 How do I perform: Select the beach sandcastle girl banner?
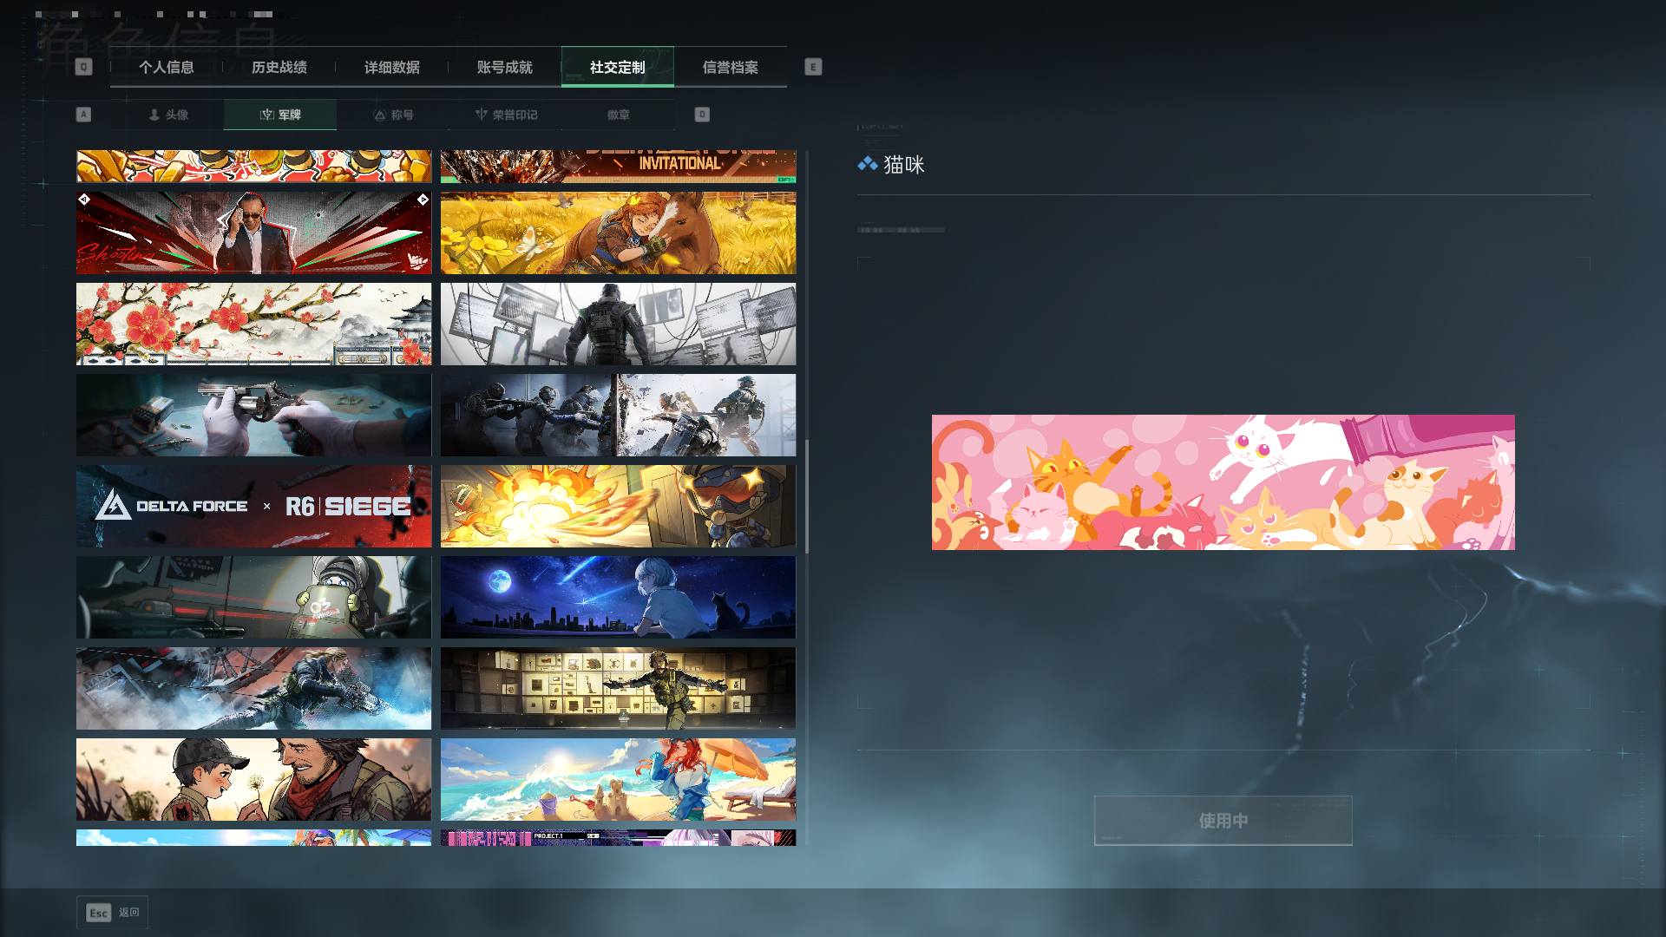[x=618, y=779]
